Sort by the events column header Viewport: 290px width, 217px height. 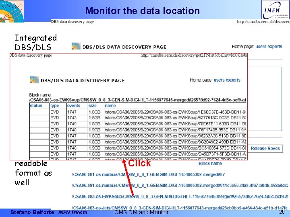point(74,106)
